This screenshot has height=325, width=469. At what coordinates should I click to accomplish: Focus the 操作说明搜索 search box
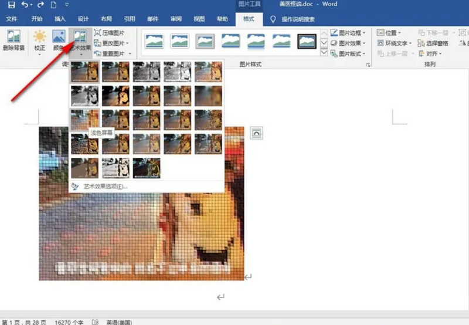tap(298, 19)
